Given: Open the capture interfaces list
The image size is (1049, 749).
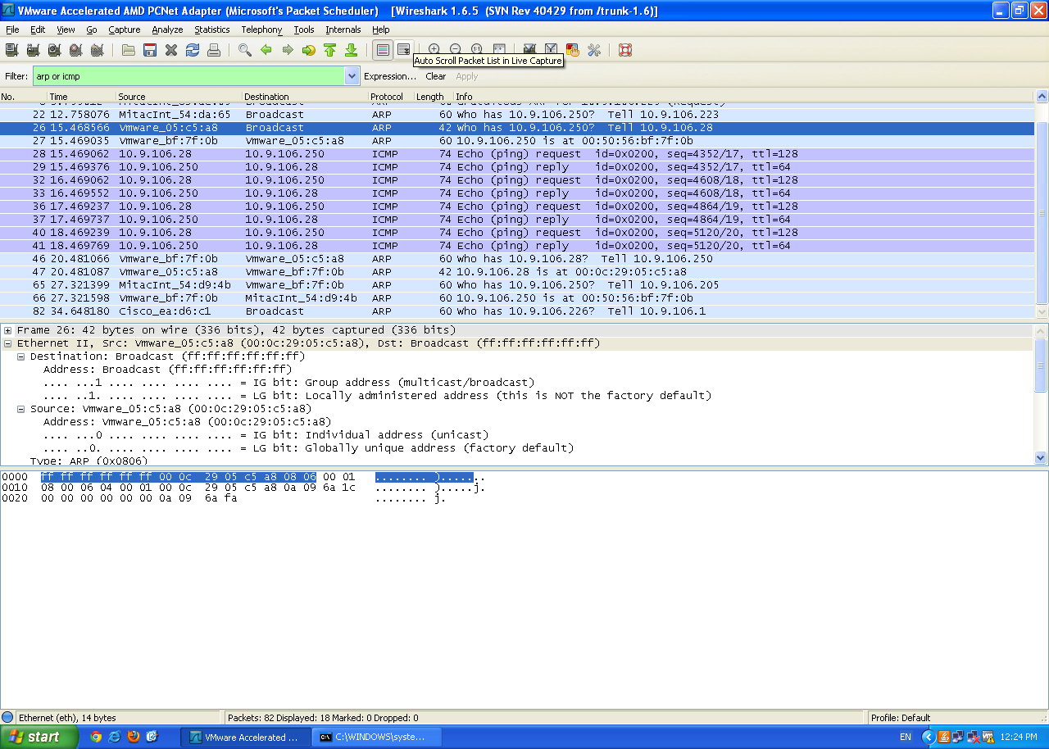Looking at the screenshot, I should pyautogui.click(x=11, y=49).
